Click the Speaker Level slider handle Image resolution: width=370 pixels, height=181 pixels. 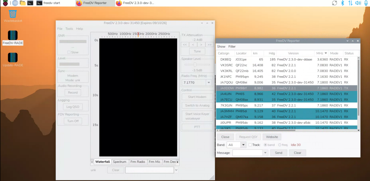[x=195, y=64]
